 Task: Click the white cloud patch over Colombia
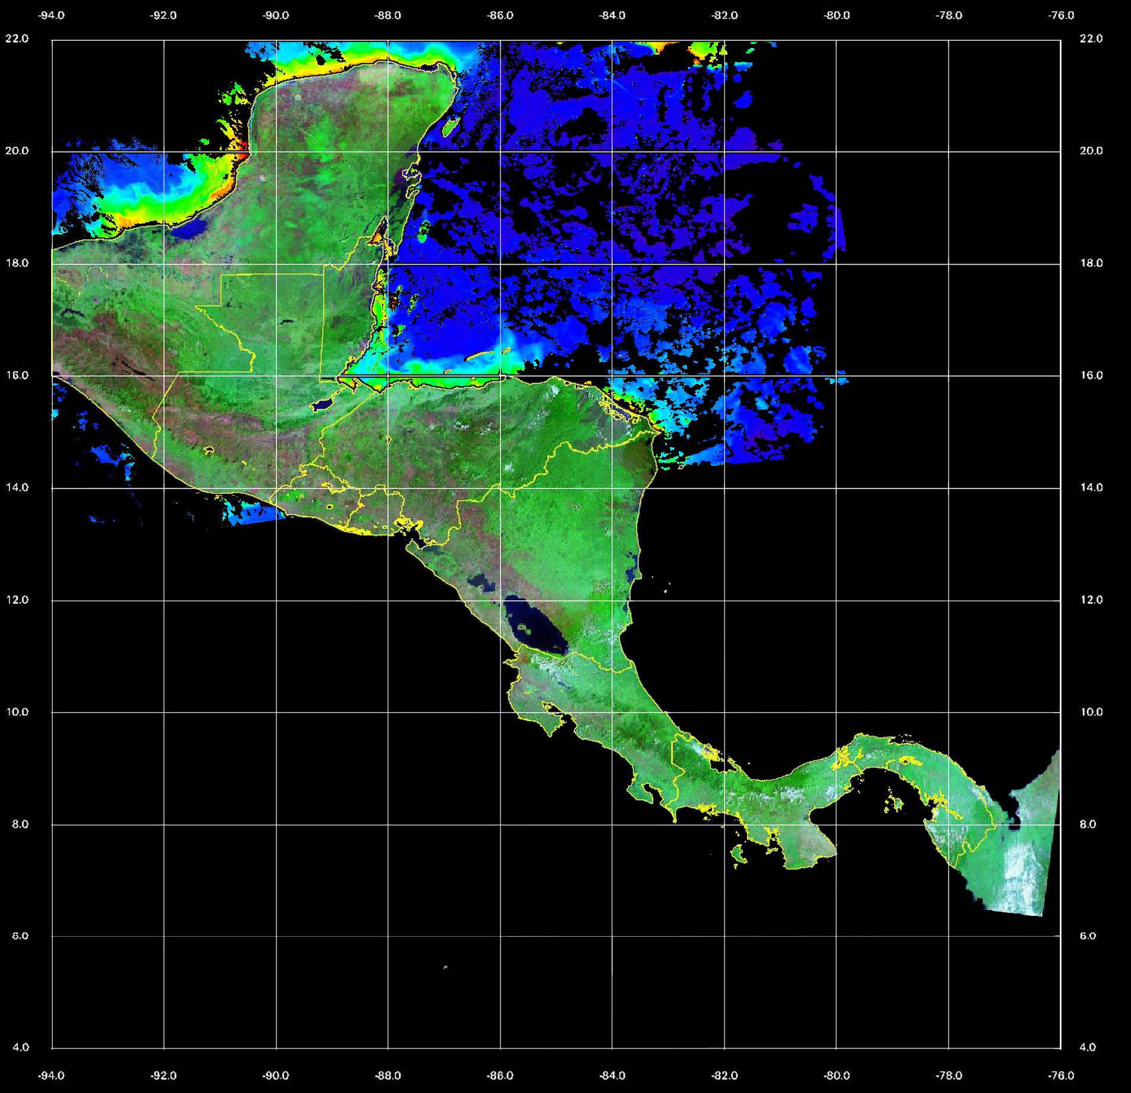pos(1022,874)
